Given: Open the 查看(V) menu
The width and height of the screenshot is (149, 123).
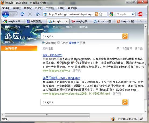Looking at the screenshot, I should pyautogui.click(x=28, y=8).
